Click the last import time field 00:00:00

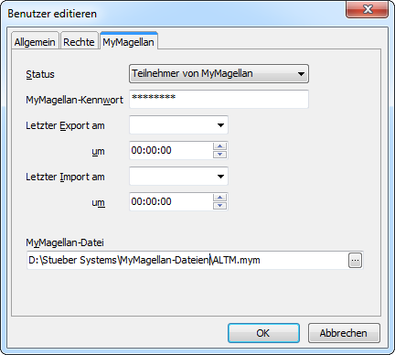click(171, 201)
